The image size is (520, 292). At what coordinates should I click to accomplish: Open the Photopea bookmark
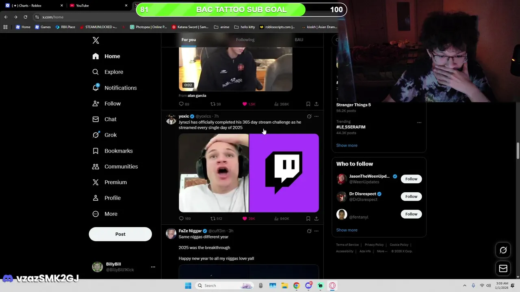[x=148, y=27]
